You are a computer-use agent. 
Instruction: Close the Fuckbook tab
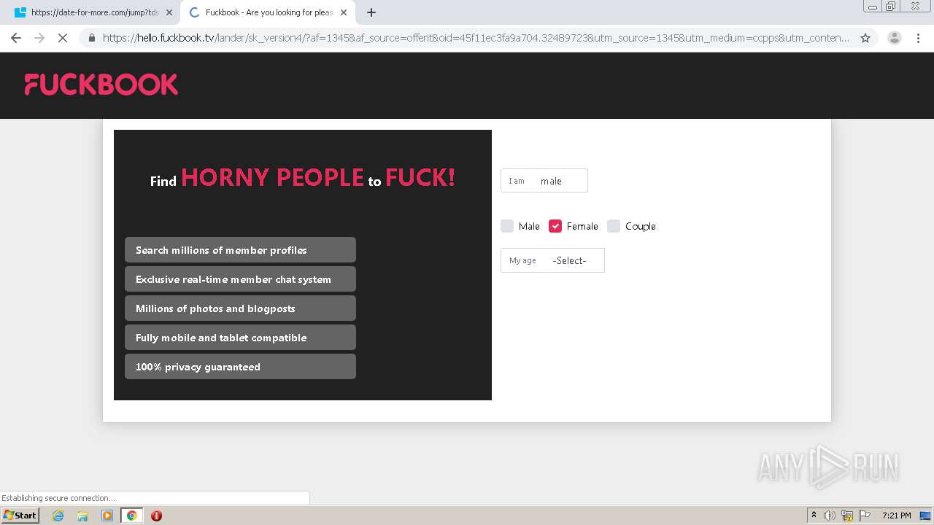344,12
